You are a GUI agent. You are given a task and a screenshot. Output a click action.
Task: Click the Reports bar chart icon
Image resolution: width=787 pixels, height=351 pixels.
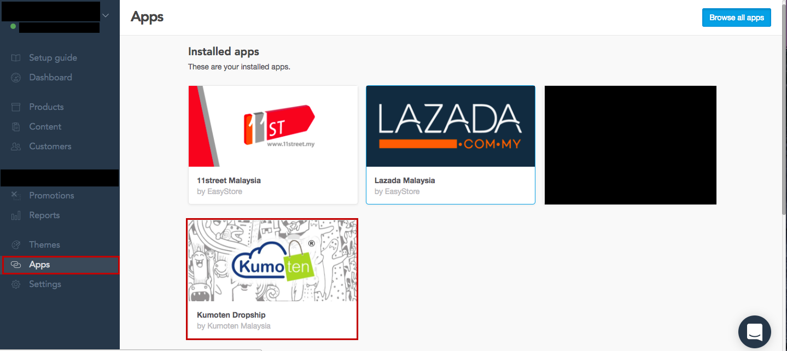[16, 215]
